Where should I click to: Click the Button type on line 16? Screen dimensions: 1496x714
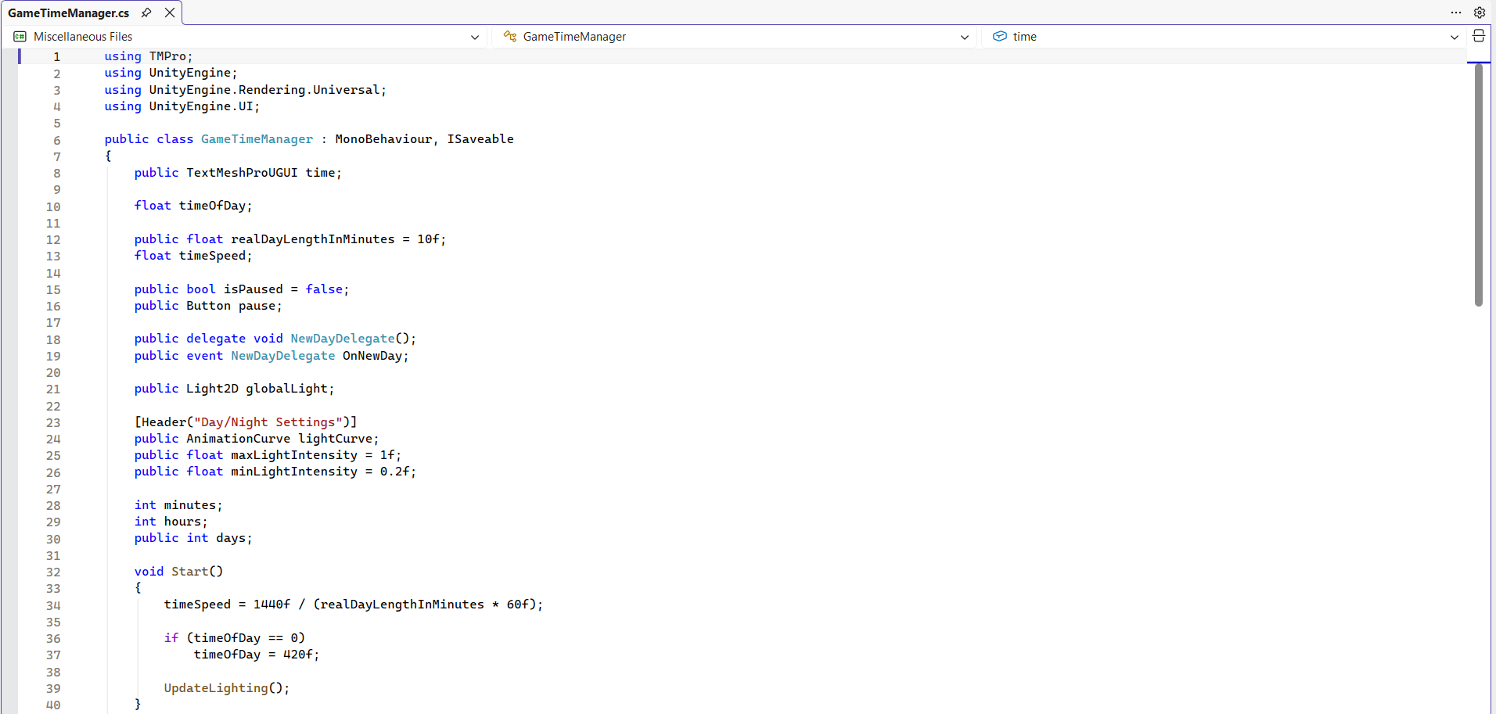click(208, 306)
